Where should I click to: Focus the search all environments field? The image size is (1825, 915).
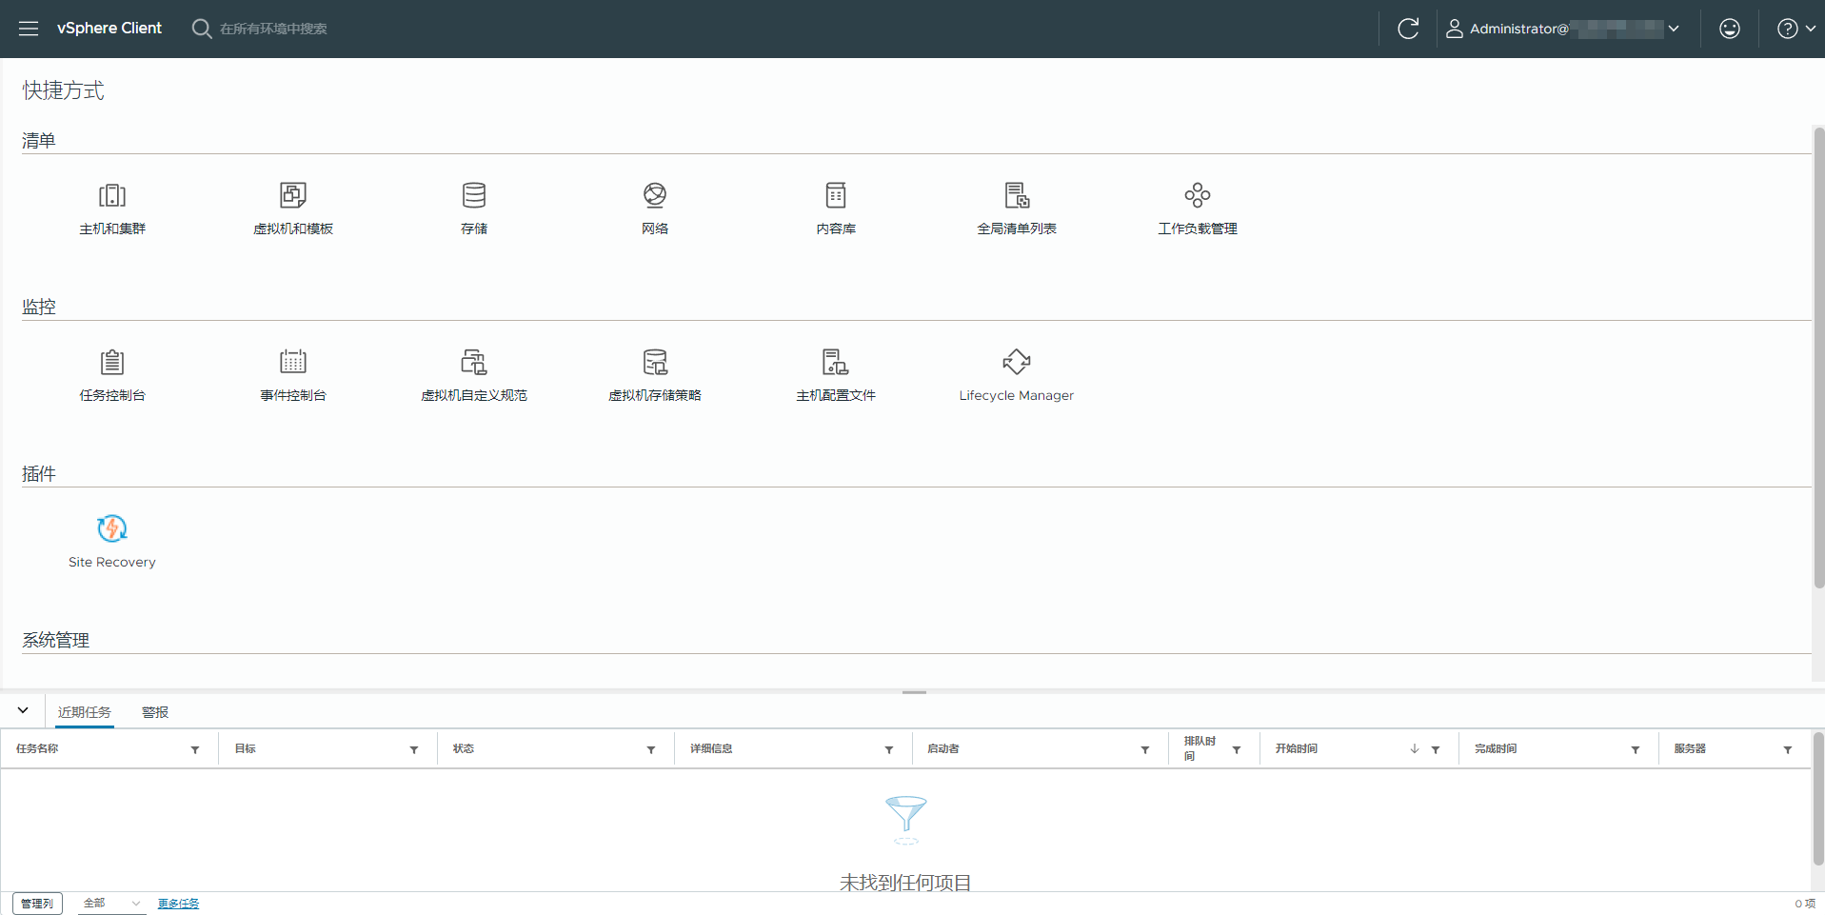(x=273, y=29)
